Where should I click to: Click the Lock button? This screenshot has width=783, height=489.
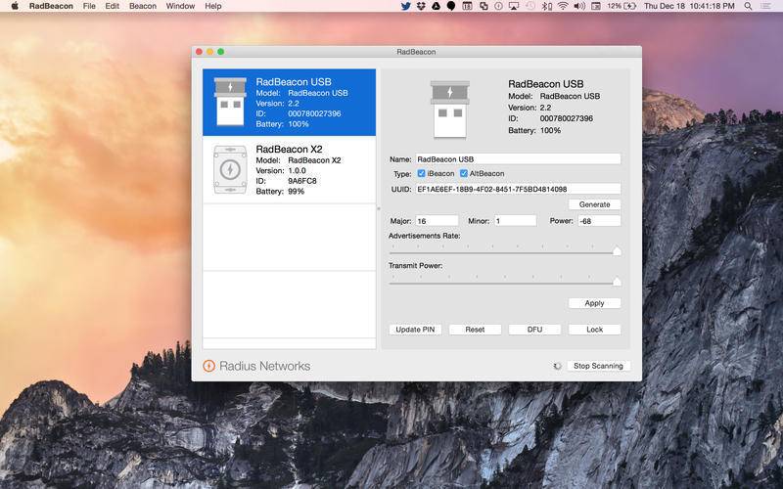594,330
